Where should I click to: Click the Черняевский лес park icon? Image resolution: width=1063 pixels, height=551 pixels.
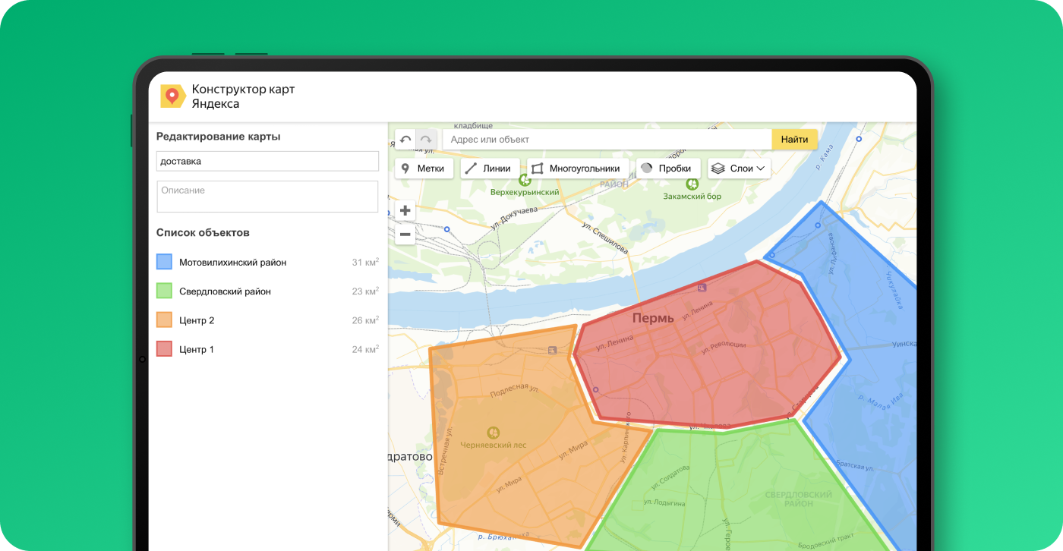point(493,432)
